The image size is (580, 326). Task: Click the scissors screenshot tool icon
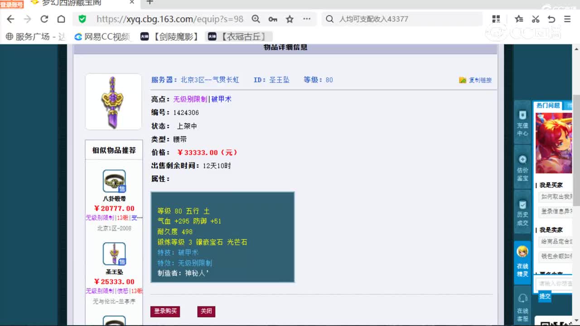[x=535, y=19]
